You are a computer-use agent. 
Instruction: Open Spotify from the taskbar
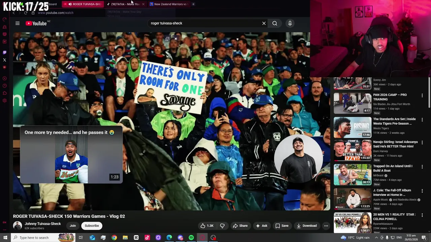point(191,238)
